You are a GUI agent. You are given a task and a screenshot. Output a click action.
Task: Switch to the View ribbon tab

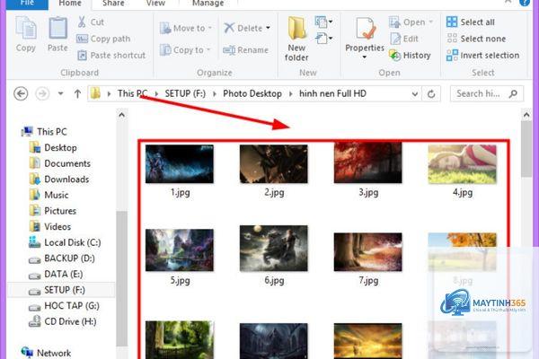155,4
